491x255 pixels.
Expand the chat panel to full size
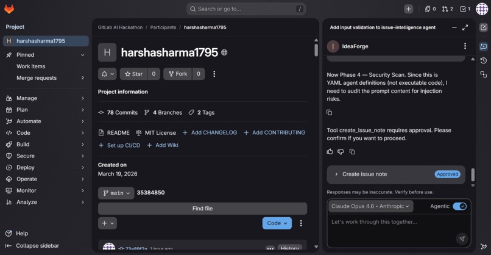coord(465,27)
